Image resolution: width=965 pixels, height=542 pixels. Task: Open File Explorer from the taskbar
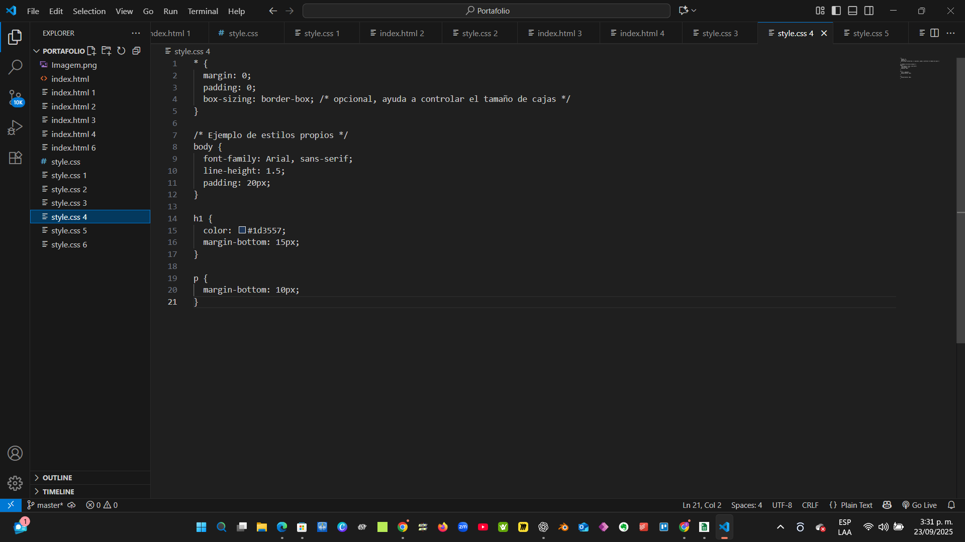click(261, 527)
